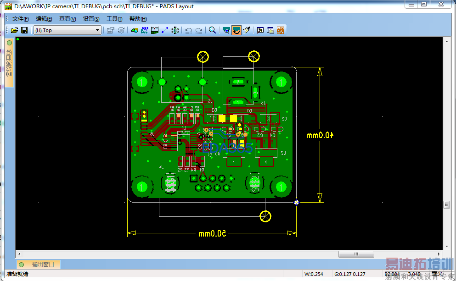Click the toolbar grip handle beside open icon
The width and height of the screenshot is (456, 281).
click(7, 30)
